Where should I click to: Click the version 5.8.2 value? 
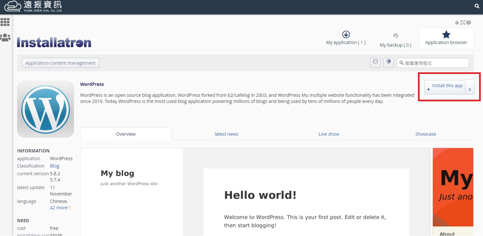pos(55,174)
